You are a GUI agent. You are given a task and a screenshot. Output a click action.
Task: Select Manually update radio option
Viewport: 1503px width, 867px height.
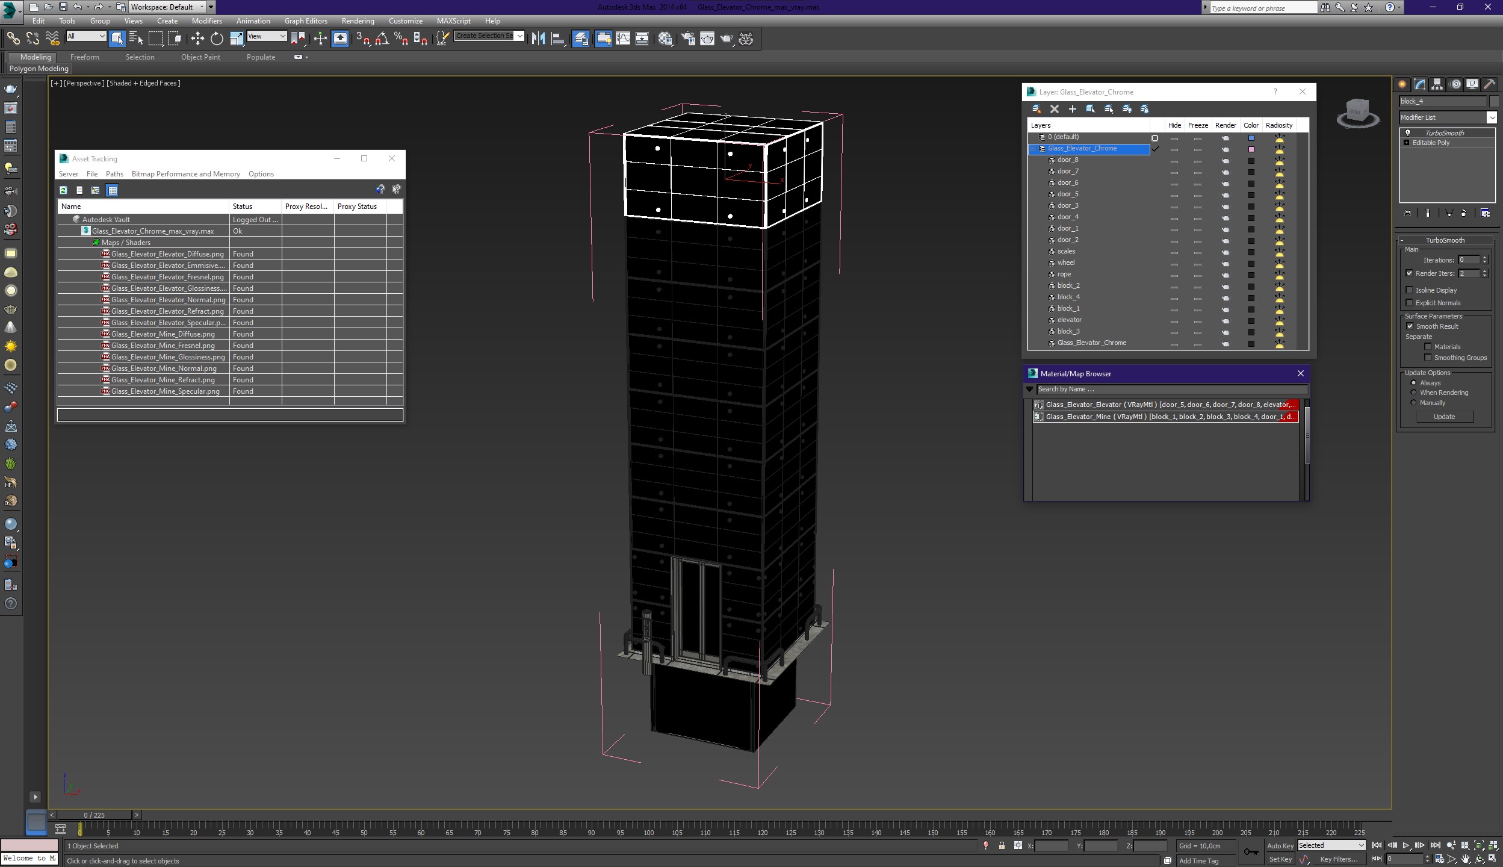(1413, 403)
